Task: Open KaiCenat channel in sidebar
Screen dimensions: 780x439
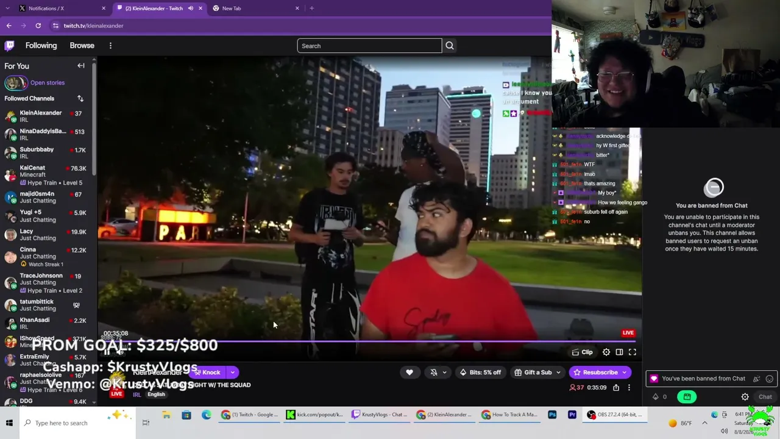Action: click(47, 175)
